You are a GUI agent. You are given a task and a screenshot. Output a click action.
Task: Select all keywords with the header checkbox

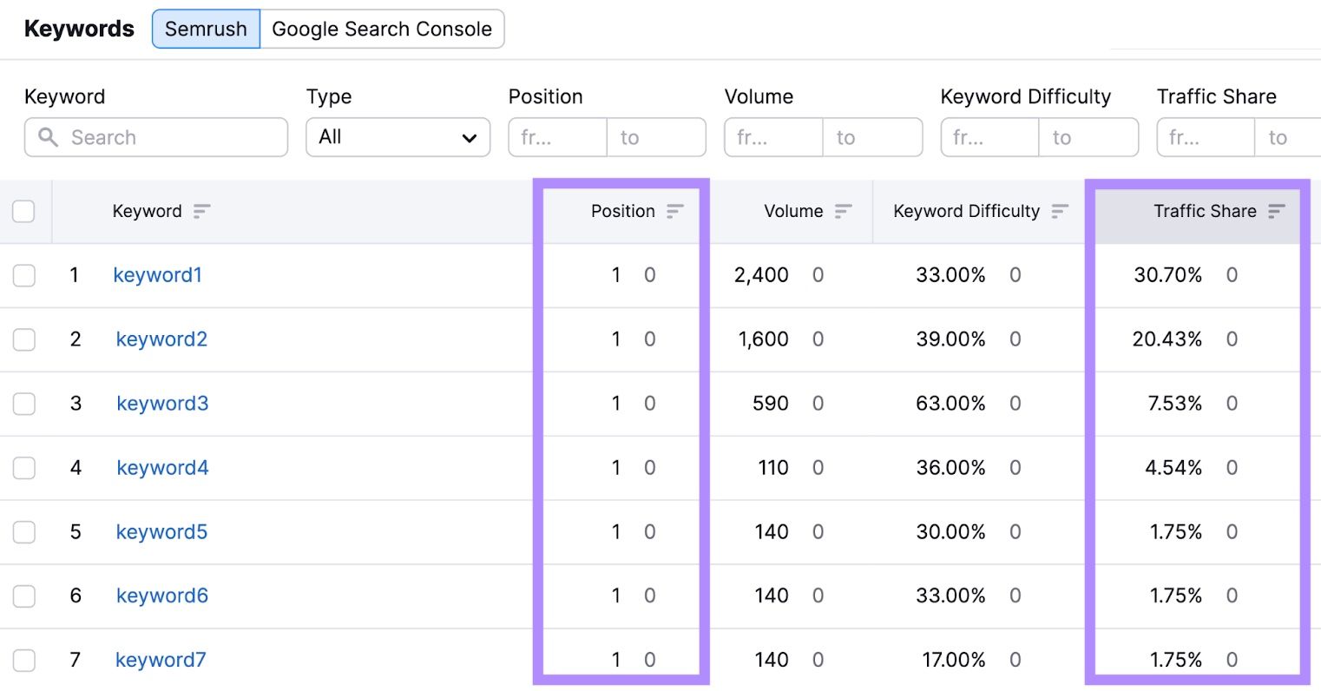24,211
